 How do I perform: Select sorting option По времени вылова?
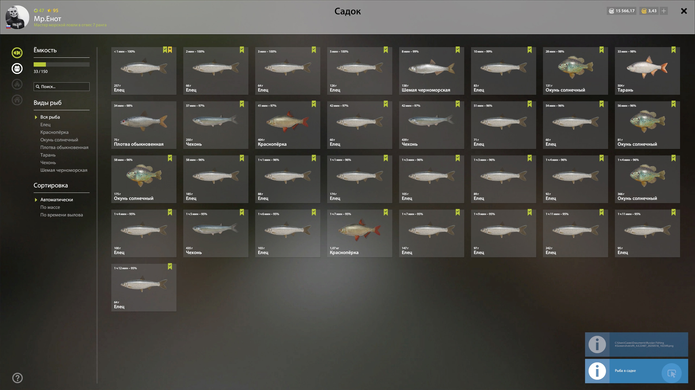(62, 215)
